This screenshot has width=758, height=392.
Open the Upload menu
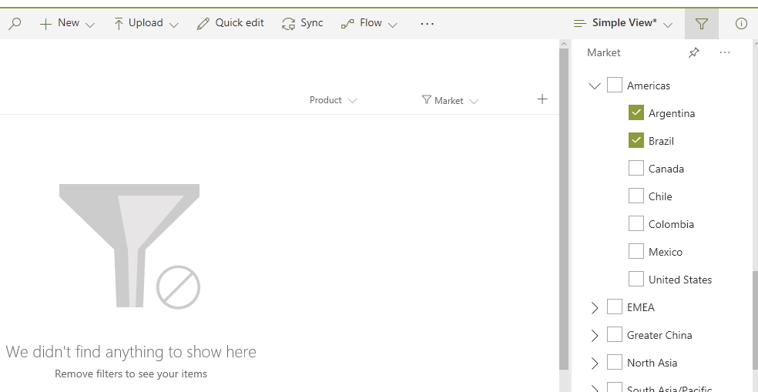click(146, 23)
